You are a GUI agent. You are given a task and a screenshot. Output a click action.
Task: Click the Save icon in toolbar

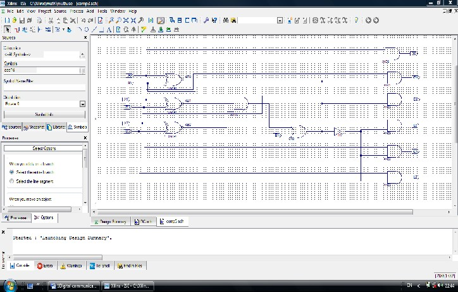[x=22, y=20]
